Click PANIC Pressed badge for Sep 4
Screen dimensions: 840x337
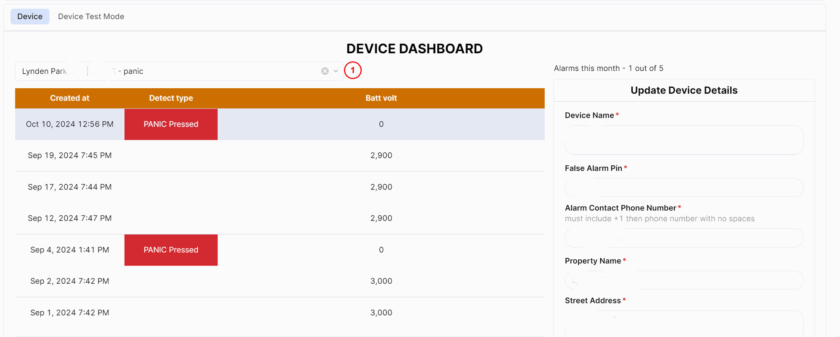click(171, 250)
